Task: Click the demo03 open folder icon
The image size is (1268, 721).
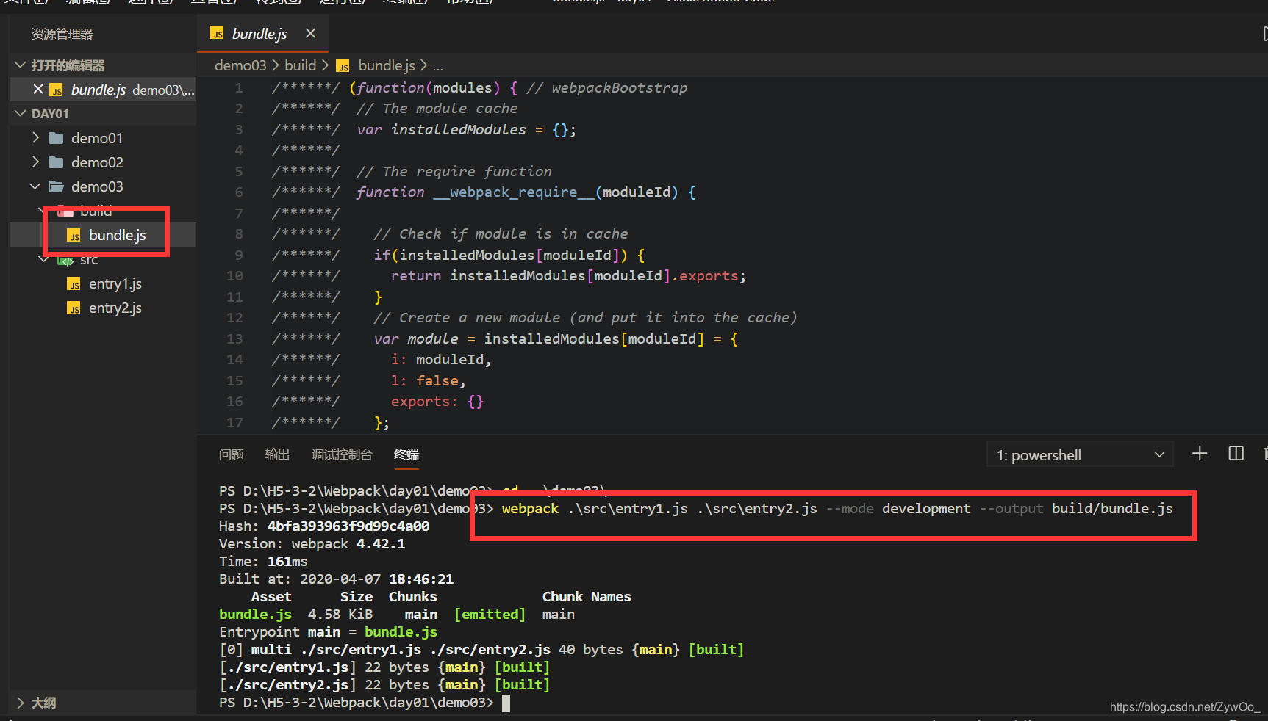Action: point(56,186)
